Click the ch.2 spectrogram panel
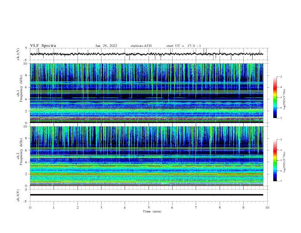Screen dimensions: 301x233 click(x=146, y=156)
